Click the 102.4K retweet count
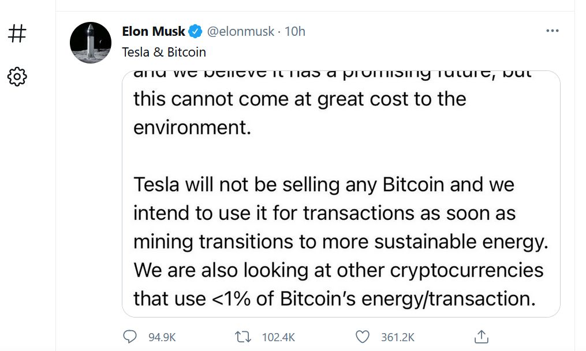586x351 pixels. click(278, 337)
